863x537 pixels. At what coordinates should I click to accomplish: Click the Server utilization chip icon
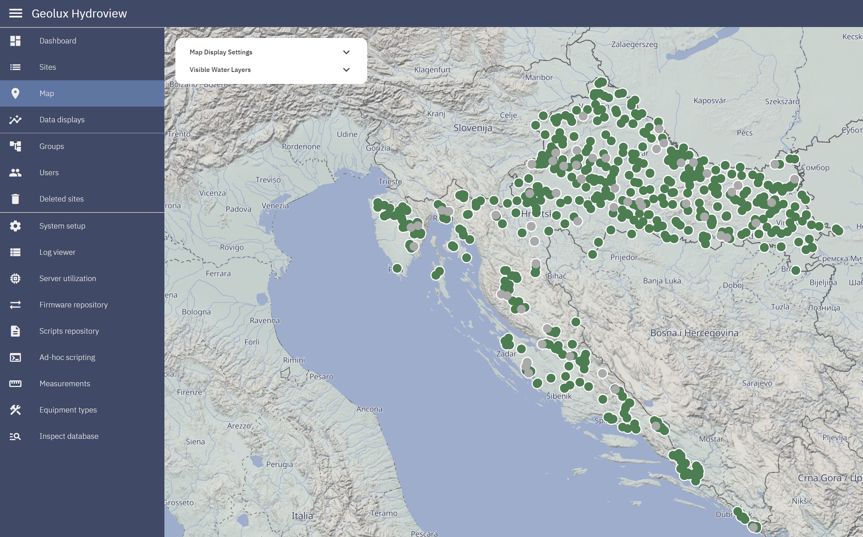15,279
